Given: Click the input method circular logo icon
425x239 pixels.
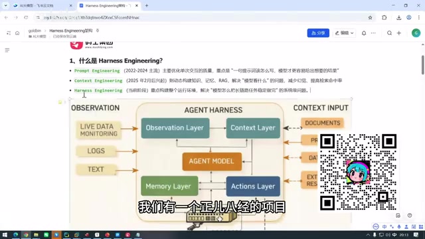Looking at the screenshot, I should tap(376, 226).
